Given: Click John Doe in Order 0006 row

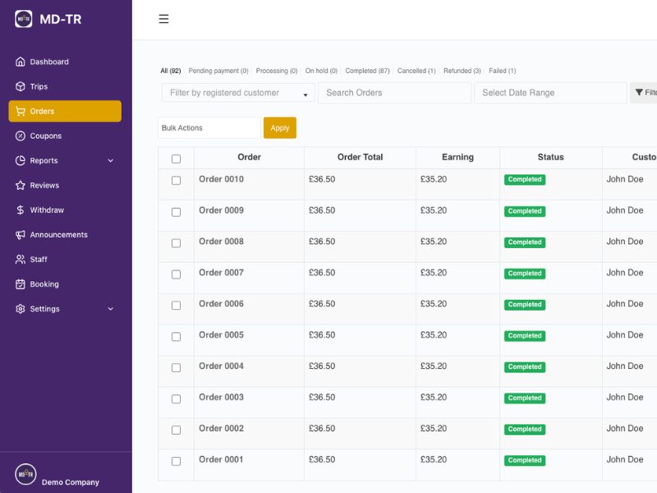Looking at the screenshot, I should point(625,304).
